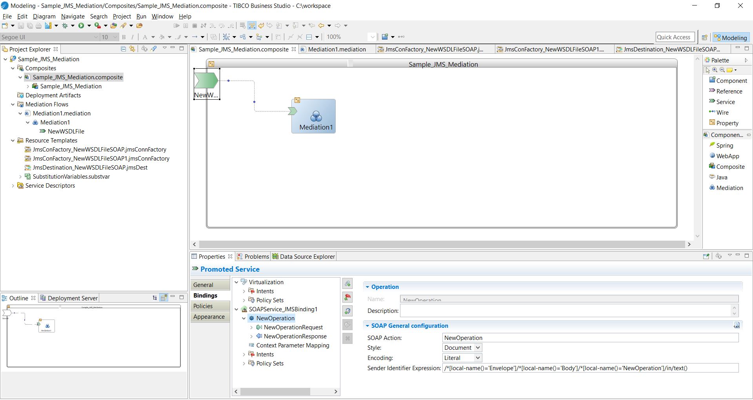Open the Policies properties section
Screen dimensions: 753x400
[x=203, y=306]
